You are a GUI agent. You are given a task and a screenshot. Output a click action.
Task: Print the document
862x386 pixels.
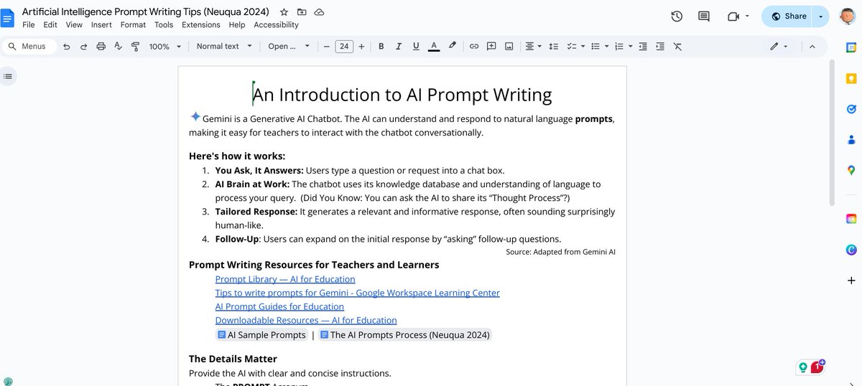pos(101,46)
